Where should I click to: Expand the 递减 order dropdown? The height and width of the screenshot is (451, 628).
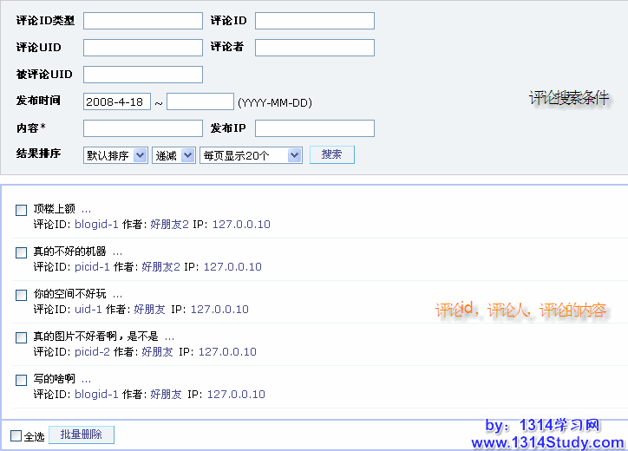pyautogui.click(x=173, y=155)
